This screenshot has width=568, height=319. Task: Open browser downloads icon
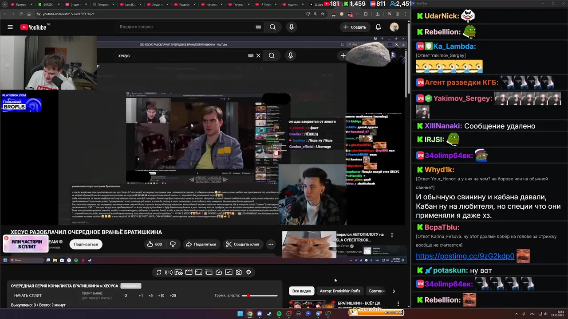pyautogui.click(x=378, y=14)
